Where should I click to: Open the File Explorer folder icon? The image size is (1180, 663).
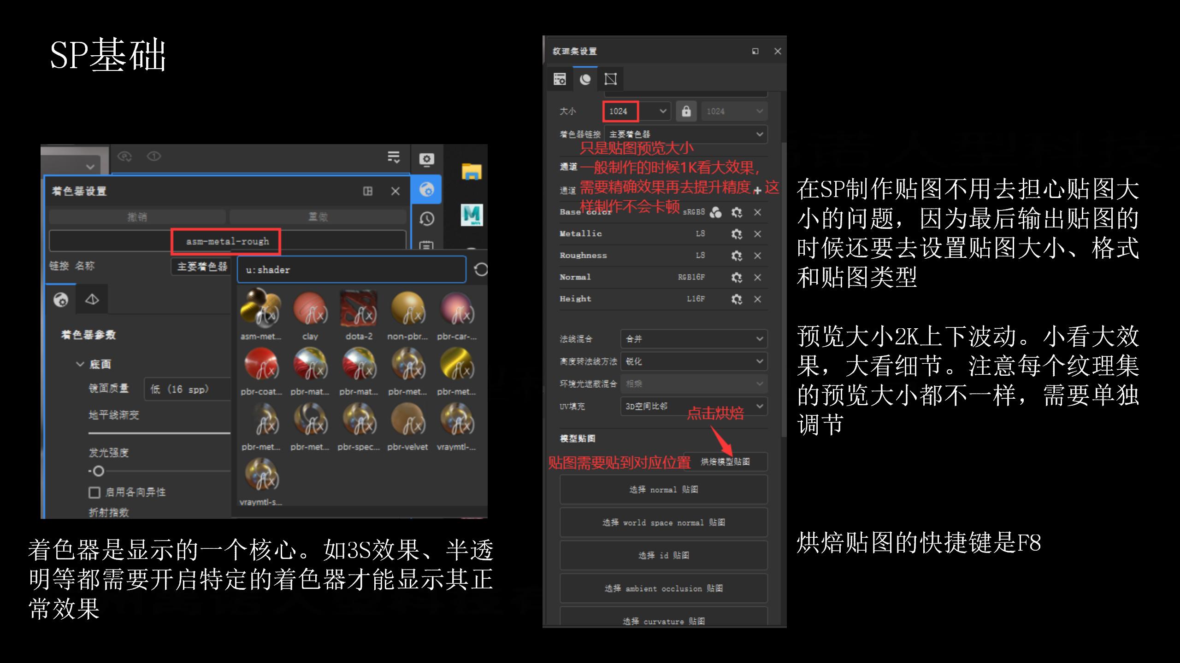tap(472, 171)
